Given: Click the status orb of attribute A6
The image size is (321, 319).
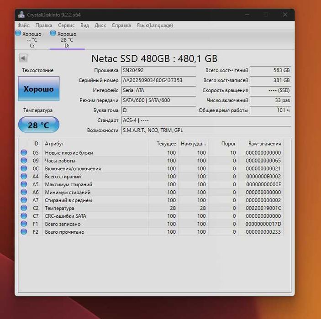Looking at the screenshot, I should tap(24, 192).
